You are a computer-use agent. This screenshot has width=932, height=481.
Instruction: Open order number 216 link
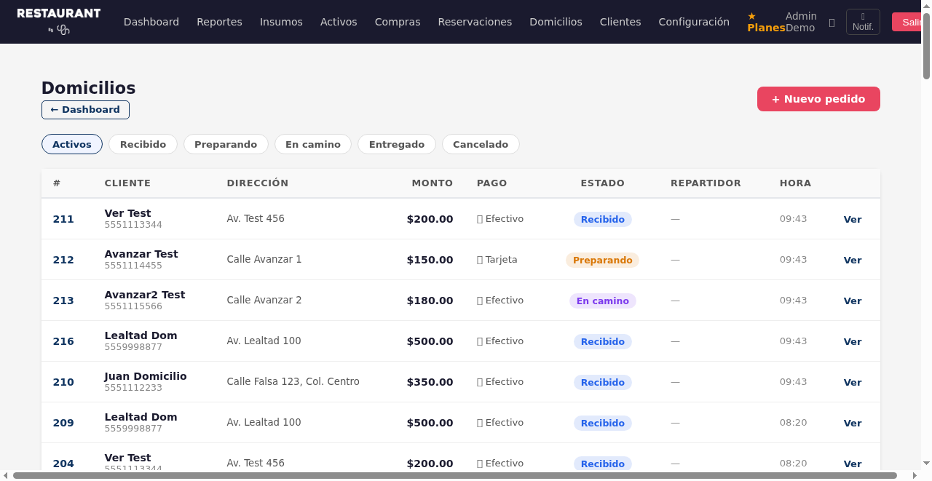pos(63,341)
